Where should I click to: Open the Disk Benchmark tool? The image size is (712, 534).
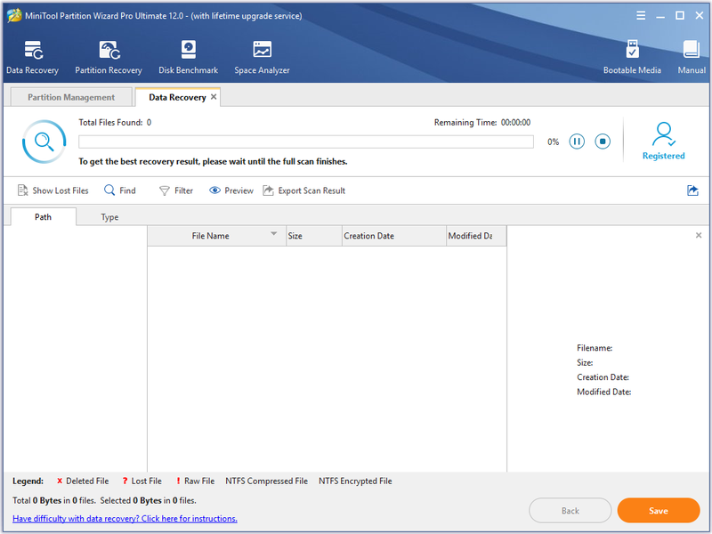point(188,50)
